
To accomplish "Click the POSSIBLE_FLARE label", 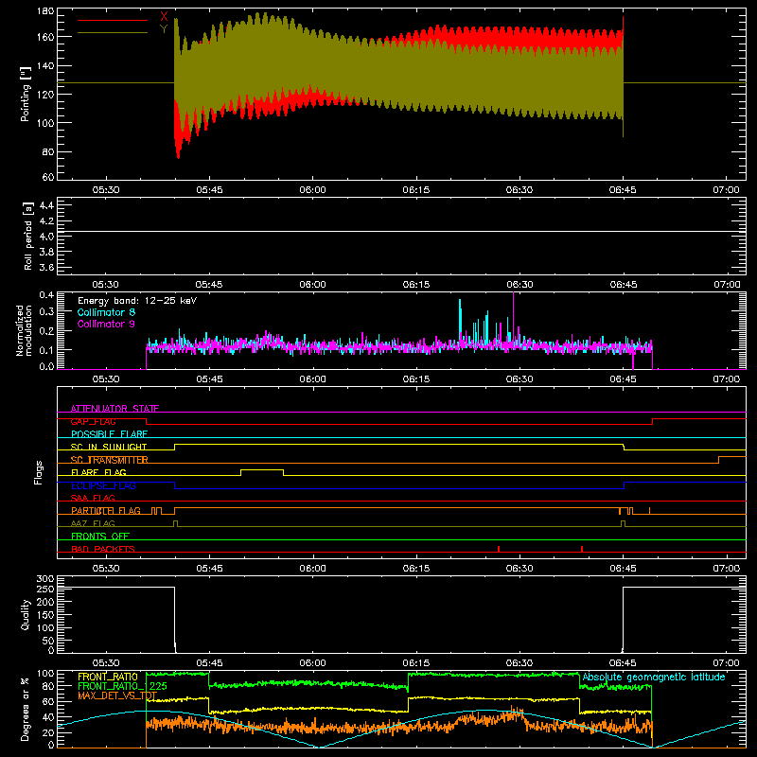I will (109, 434).
